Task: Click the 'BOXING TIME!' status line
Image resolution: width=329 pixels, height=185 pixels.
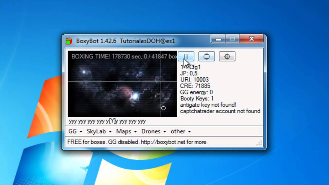Action: tap(124, 56)
